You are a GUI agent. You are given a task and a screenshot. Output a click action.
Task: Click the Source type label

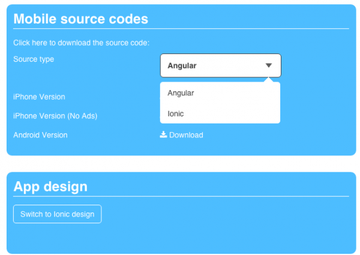(x=34, y=59)
